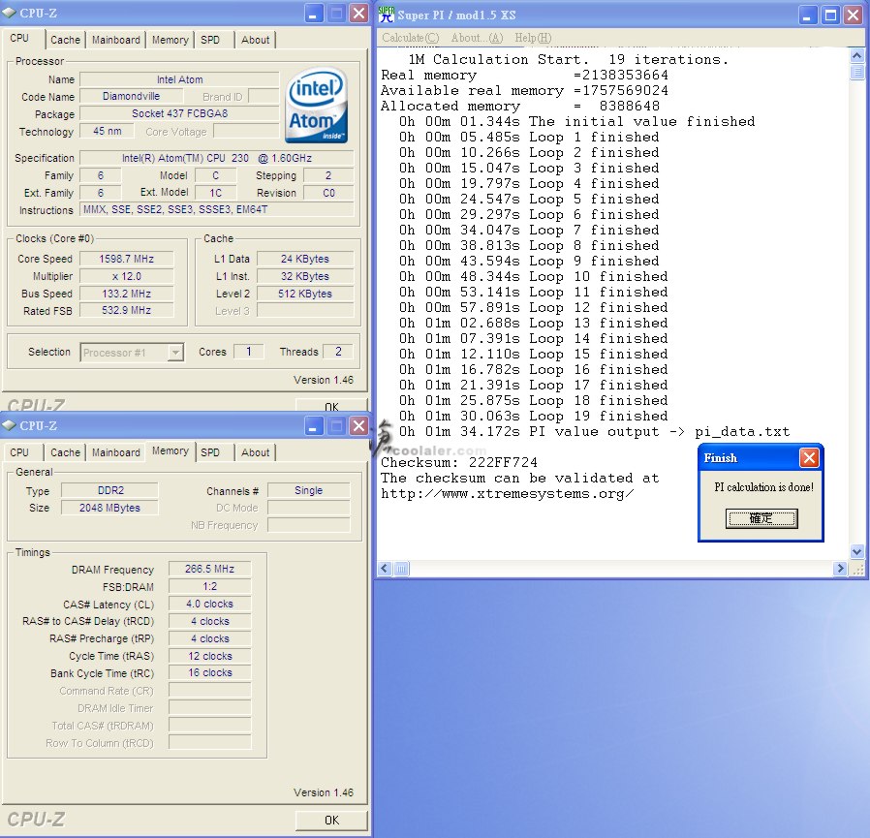Click the bottom CPU-Z window title icon
The width and height of the screenshot is (870, 838).
[10, 425]
